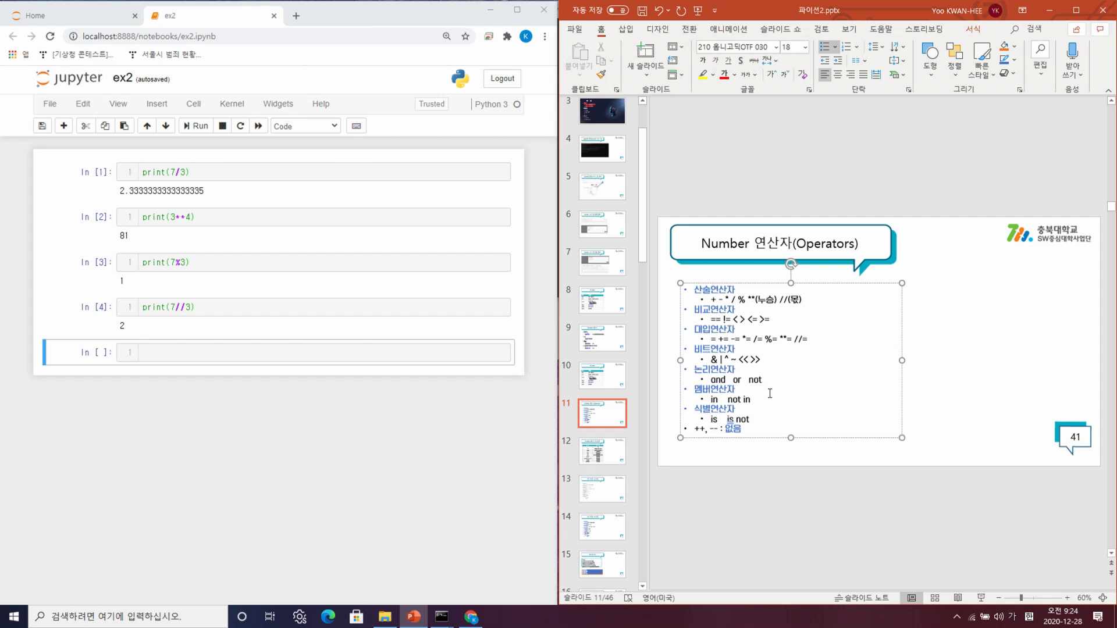Toggle the Trusted notebook indicator
The image size is (1117, 628).
[431, 104]
